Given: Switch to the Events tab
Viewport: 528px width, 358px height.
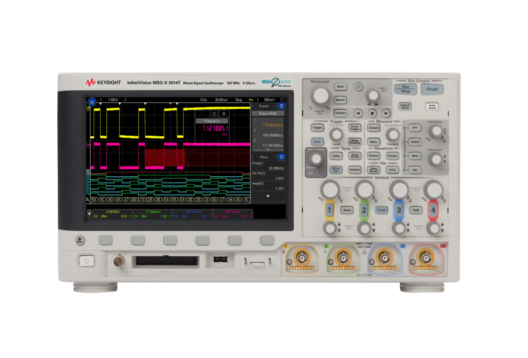Looking at the screenshot, I should coord(264,106).
